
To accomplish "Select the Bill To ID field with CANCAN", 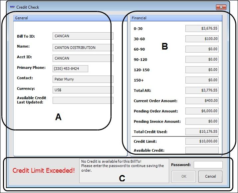I will click(83, 36).
